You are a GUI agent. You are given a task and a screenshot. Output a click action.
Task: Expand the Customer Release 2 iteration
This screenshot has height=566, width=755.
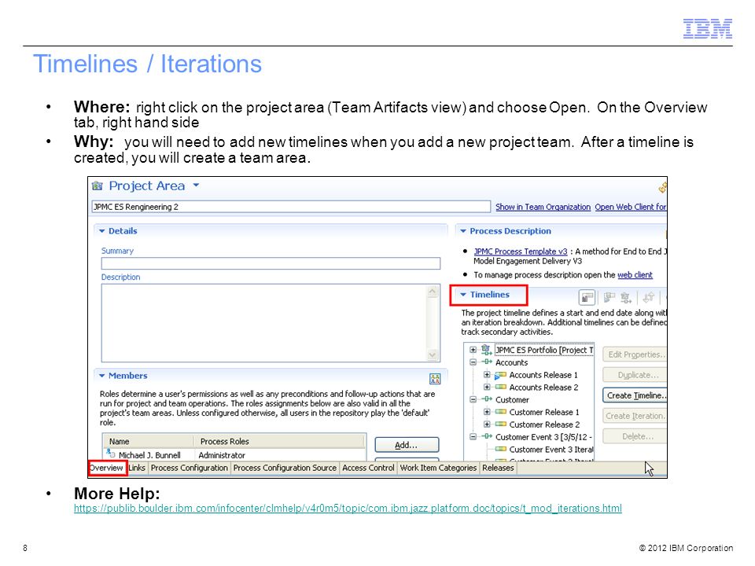tap(487, 424)
